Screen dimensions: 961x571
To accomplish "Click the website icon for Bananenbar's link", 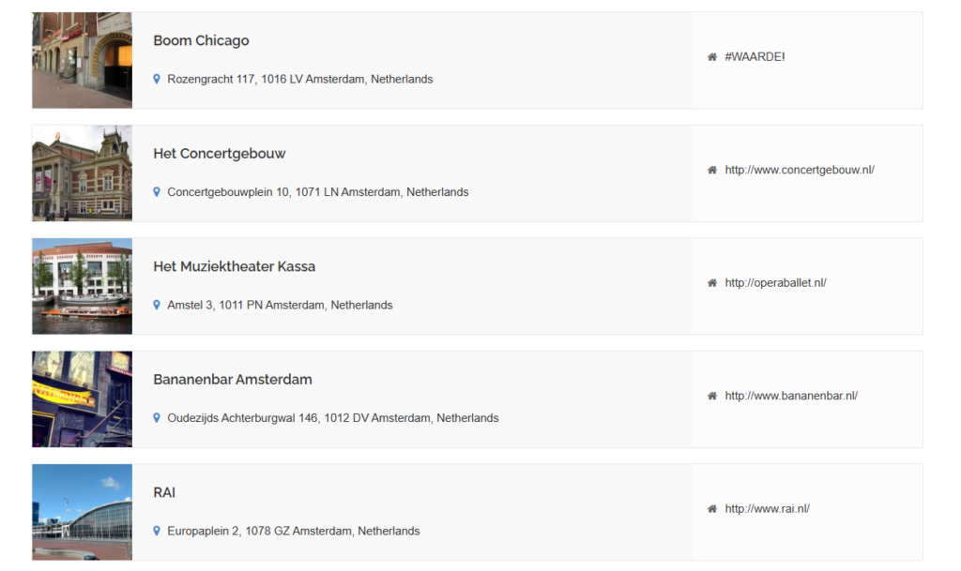I will click(711, 396).
